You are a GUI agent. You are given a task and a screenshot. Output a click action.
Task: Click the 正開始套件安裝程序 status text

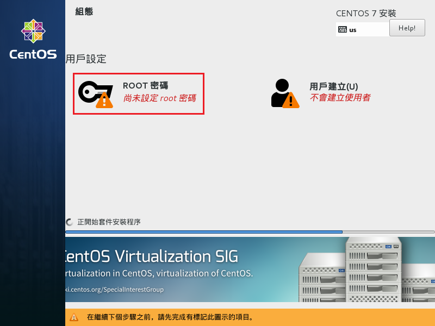[109, 222]
